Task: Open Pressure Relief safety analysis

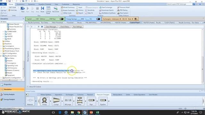Action: [123, 7]
